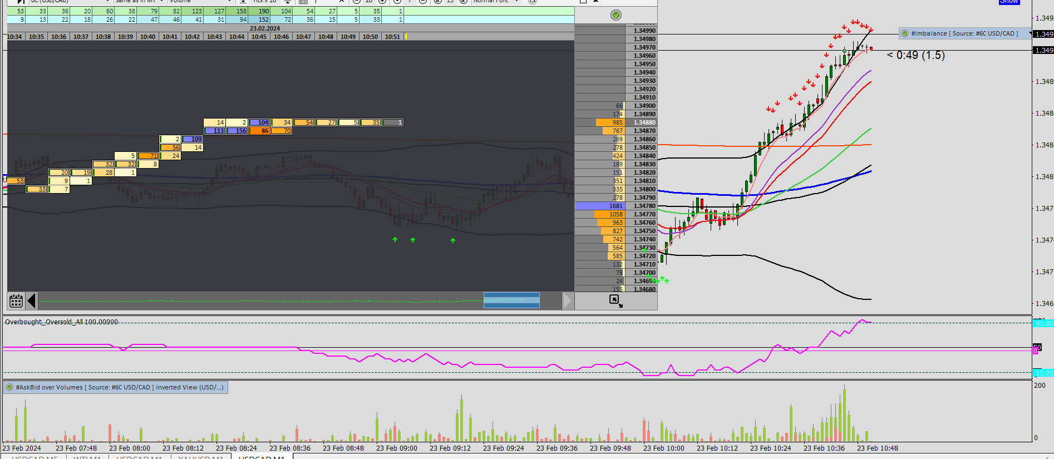Click the 1681 volume bar in the ladder
The width and height of the screenshot is (1054, 459).
[x=600, y=206]
